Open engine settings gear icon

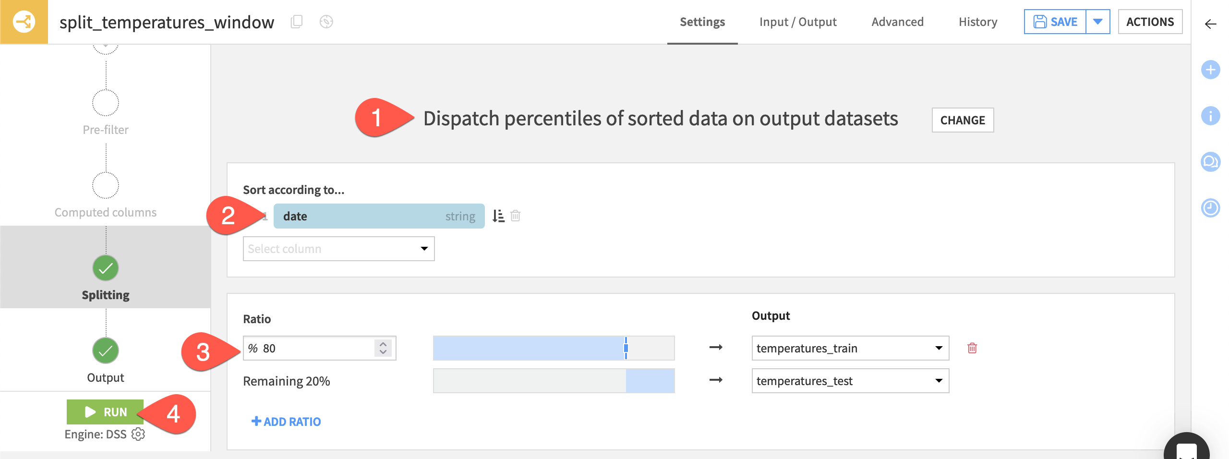138,434
